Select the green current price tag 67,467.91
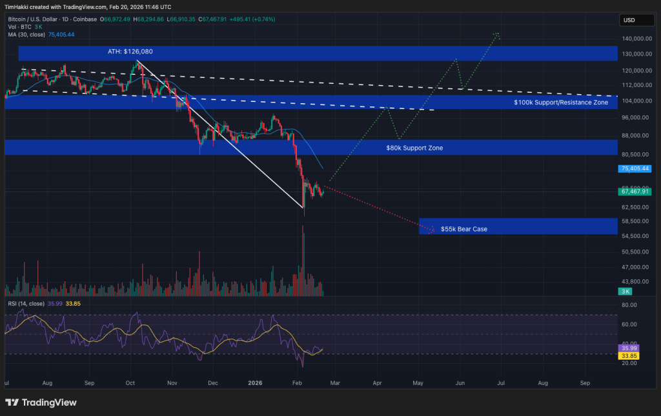This screenshot has width=661, height=416. click(x=633, y=192)
